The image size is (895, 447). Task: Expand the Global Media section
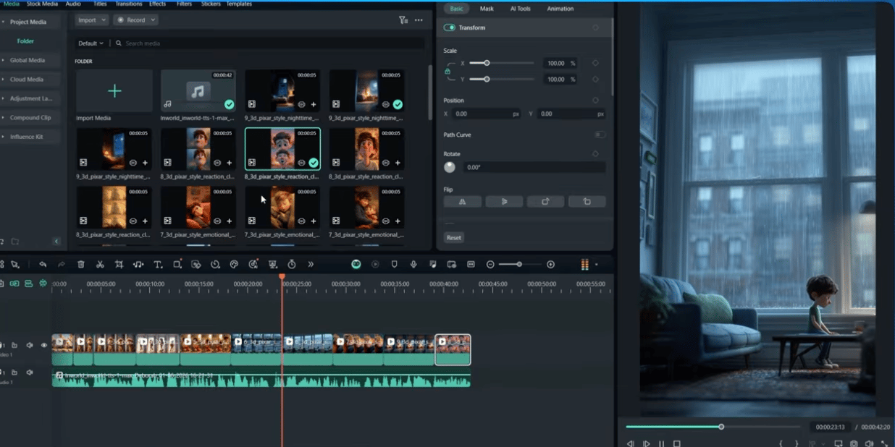28,60
